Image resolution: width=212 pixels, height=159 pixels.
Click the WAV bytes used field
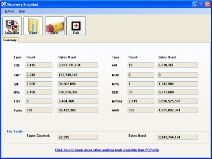point(177,110)
